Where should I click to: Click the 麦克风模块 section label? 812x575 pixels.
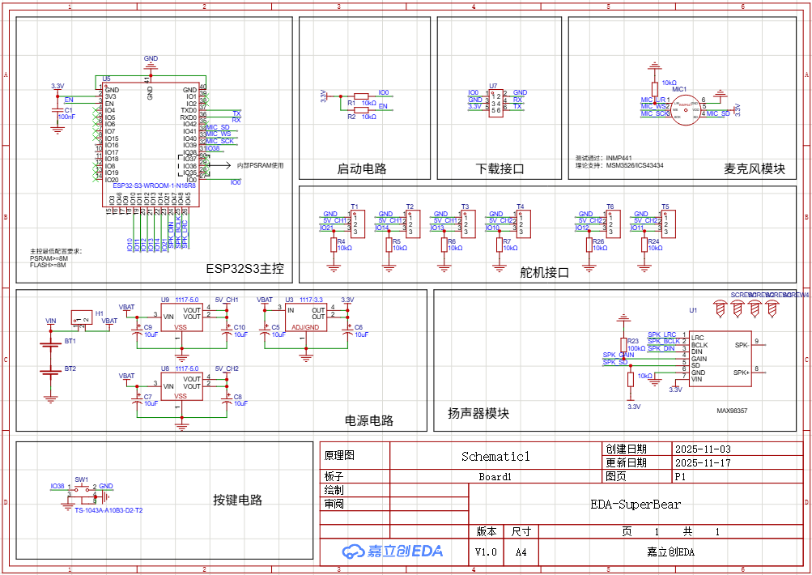click(x=755, y=169)
